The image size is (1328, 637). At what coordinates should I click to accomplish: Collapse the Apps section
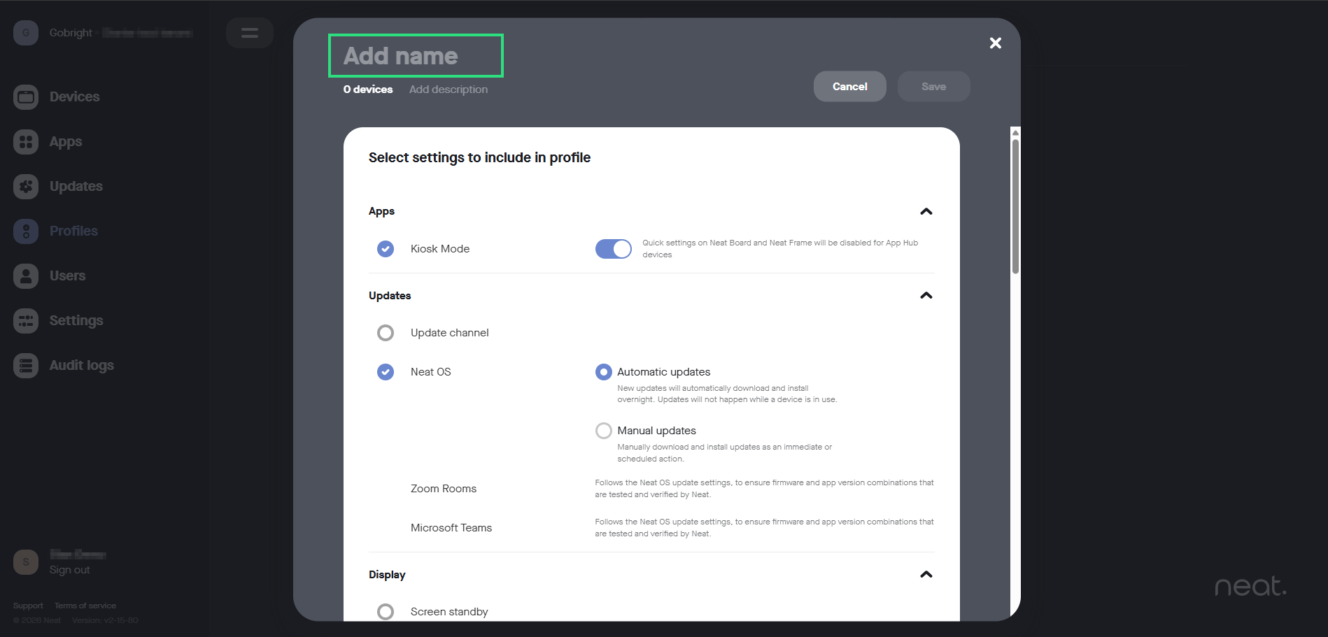point(926,212)
